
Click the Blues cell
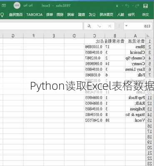[135, 47]
